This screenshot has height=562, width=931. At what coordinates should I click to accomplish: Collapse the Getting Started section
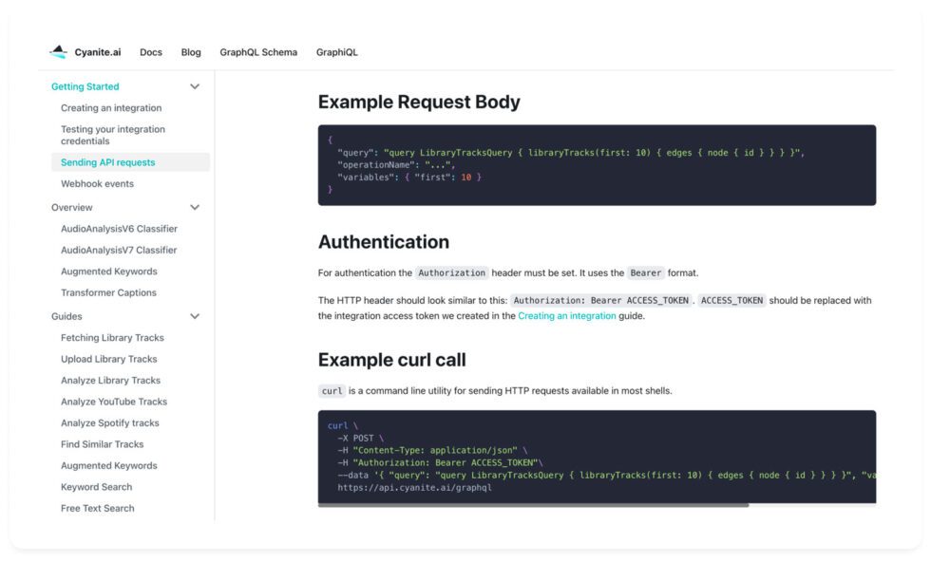(x=195, y=85)
